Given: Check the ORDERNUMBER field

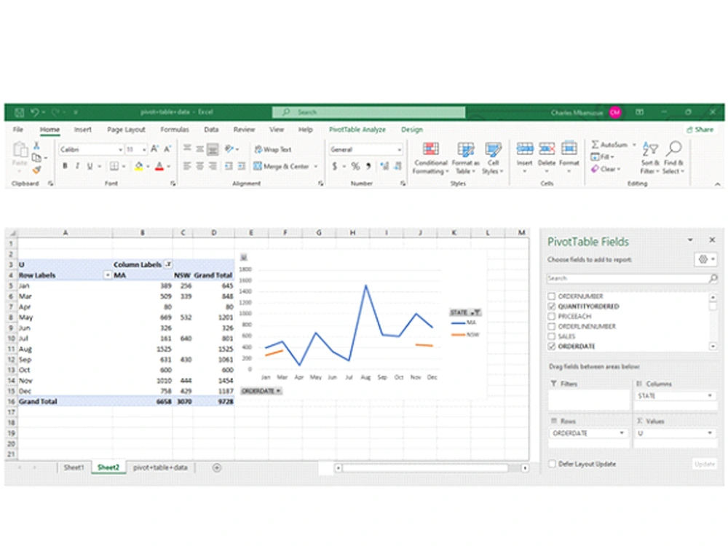Looking at the screenshot, I should [552, 296].
